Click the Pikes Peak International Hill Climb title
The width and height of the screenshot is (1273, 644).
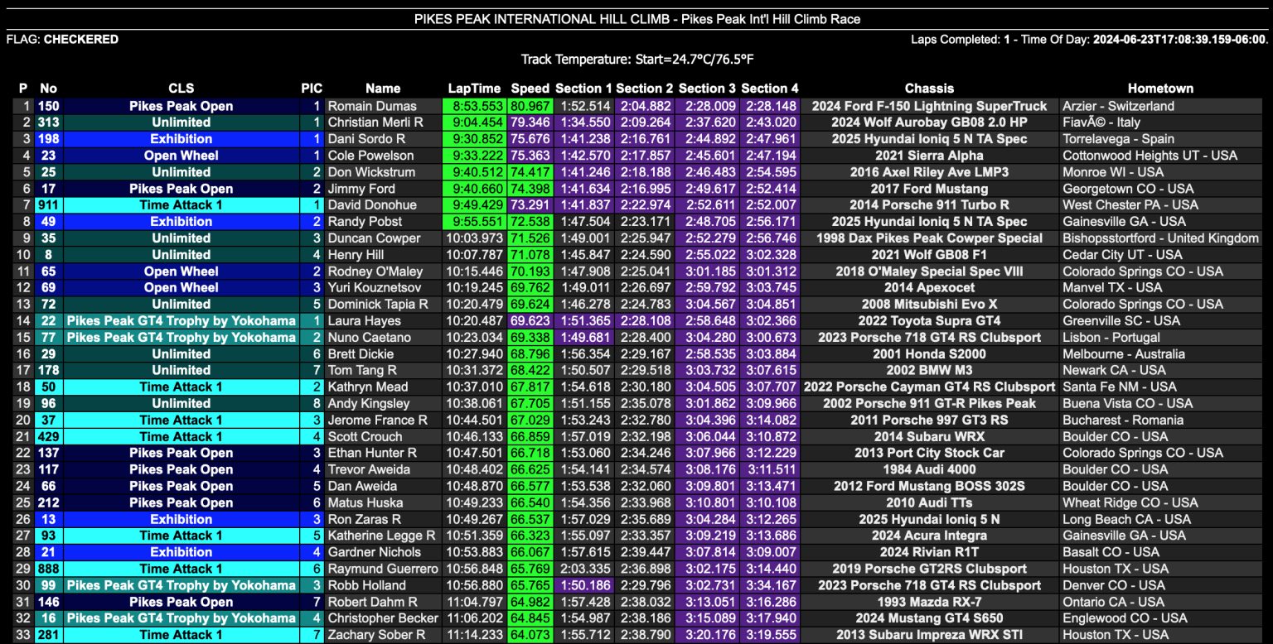pos(636,19)
